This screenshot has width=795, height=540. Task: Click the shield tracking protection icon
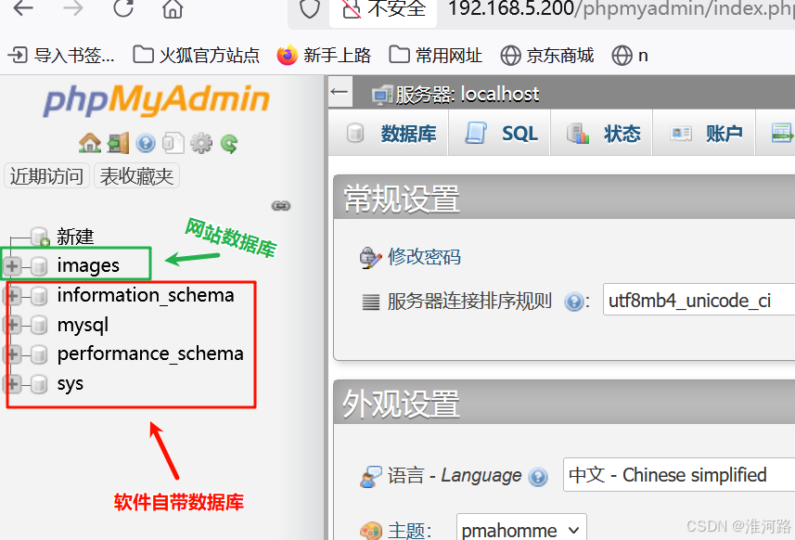click(x=310, y=8)
